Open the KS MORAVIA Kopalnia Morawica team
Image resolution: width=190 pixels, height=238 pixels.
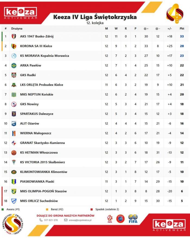tap(45, 56)
